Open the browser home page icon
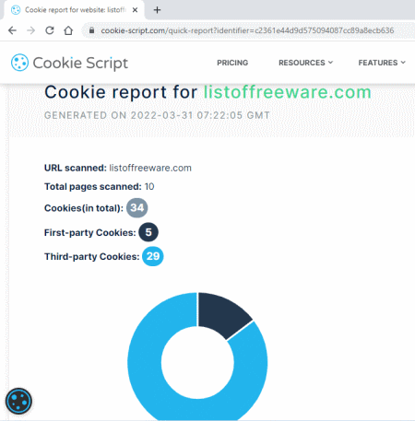The width and height of the screenshot is (415, 421). coord(68,30)
